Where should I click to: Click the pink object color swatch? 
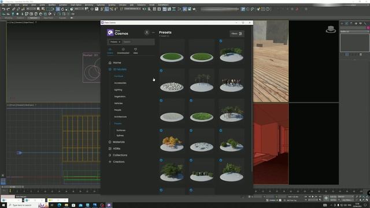click(x=368, y=28)
